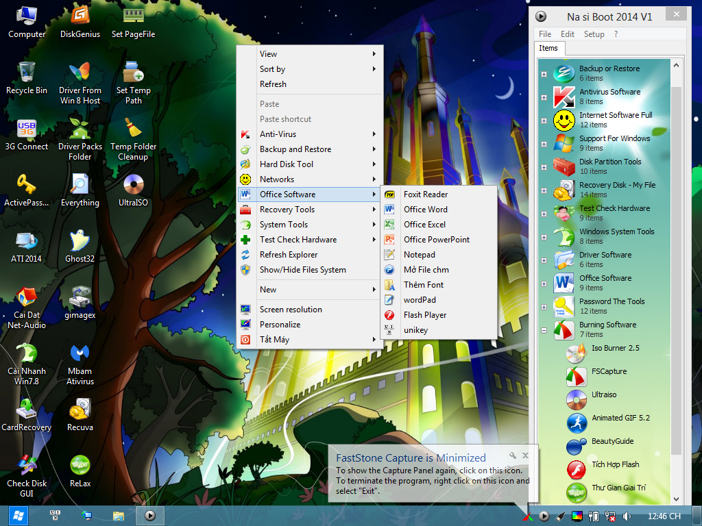Select the Ultraiso entry in Burning Software
Image resolution: width=702 pixels, height=526 pixels.
(604, 394)
